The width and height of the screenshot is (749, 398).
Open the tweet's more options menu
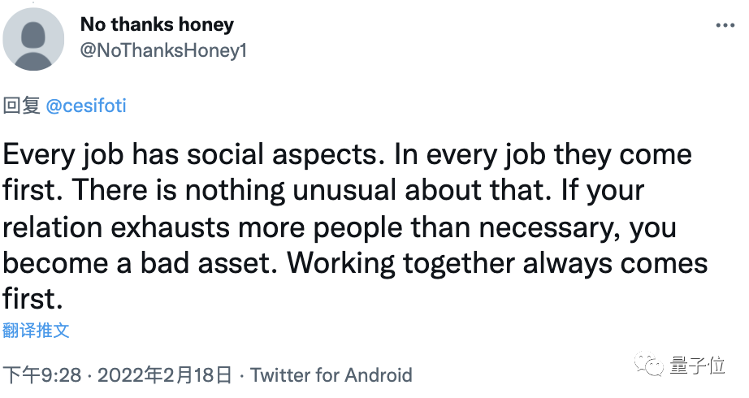coord(725,26)
